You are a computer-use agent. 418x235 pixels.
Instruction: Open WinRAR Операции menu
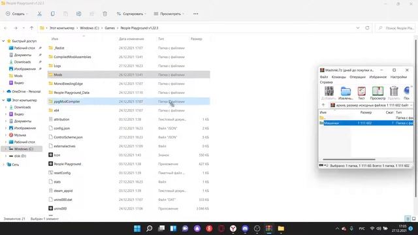(x=357, y=77)
